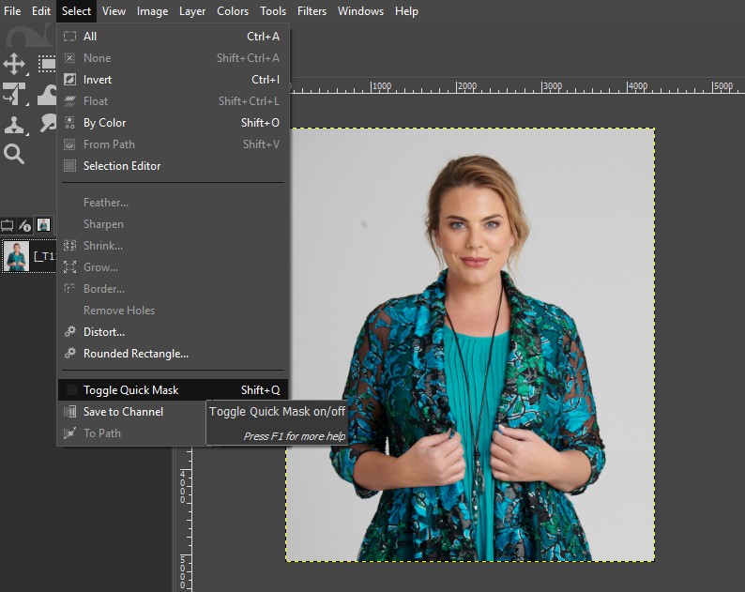Open the Distort dialog
Image resolution: width=745 pixels, height=592 pixels.
(103, 332)
